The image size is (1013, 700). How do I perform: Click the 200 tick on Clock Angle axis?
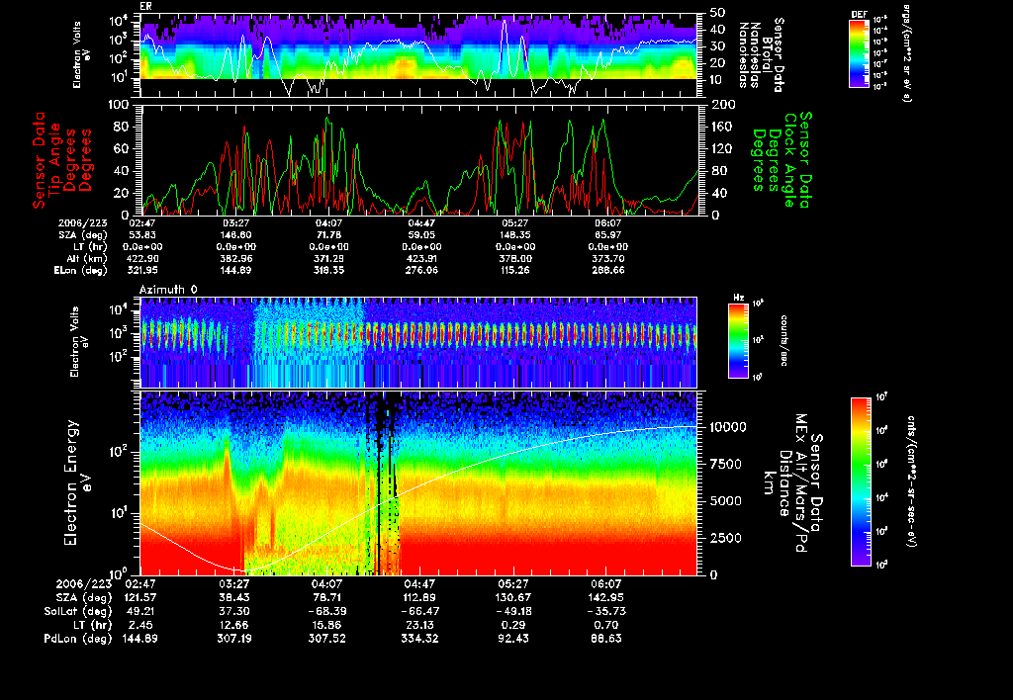[723, 105]
